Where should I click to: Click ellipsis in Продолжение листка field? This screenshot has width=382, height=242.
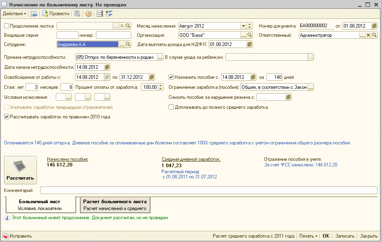[x=116, y=26]
